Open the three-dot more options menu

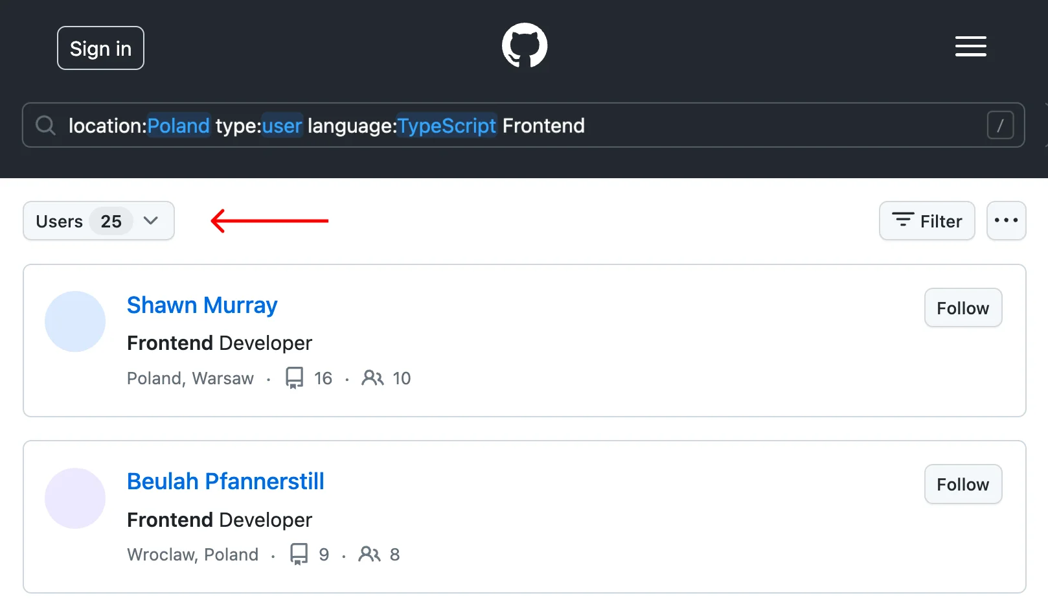pos(1006,221)
